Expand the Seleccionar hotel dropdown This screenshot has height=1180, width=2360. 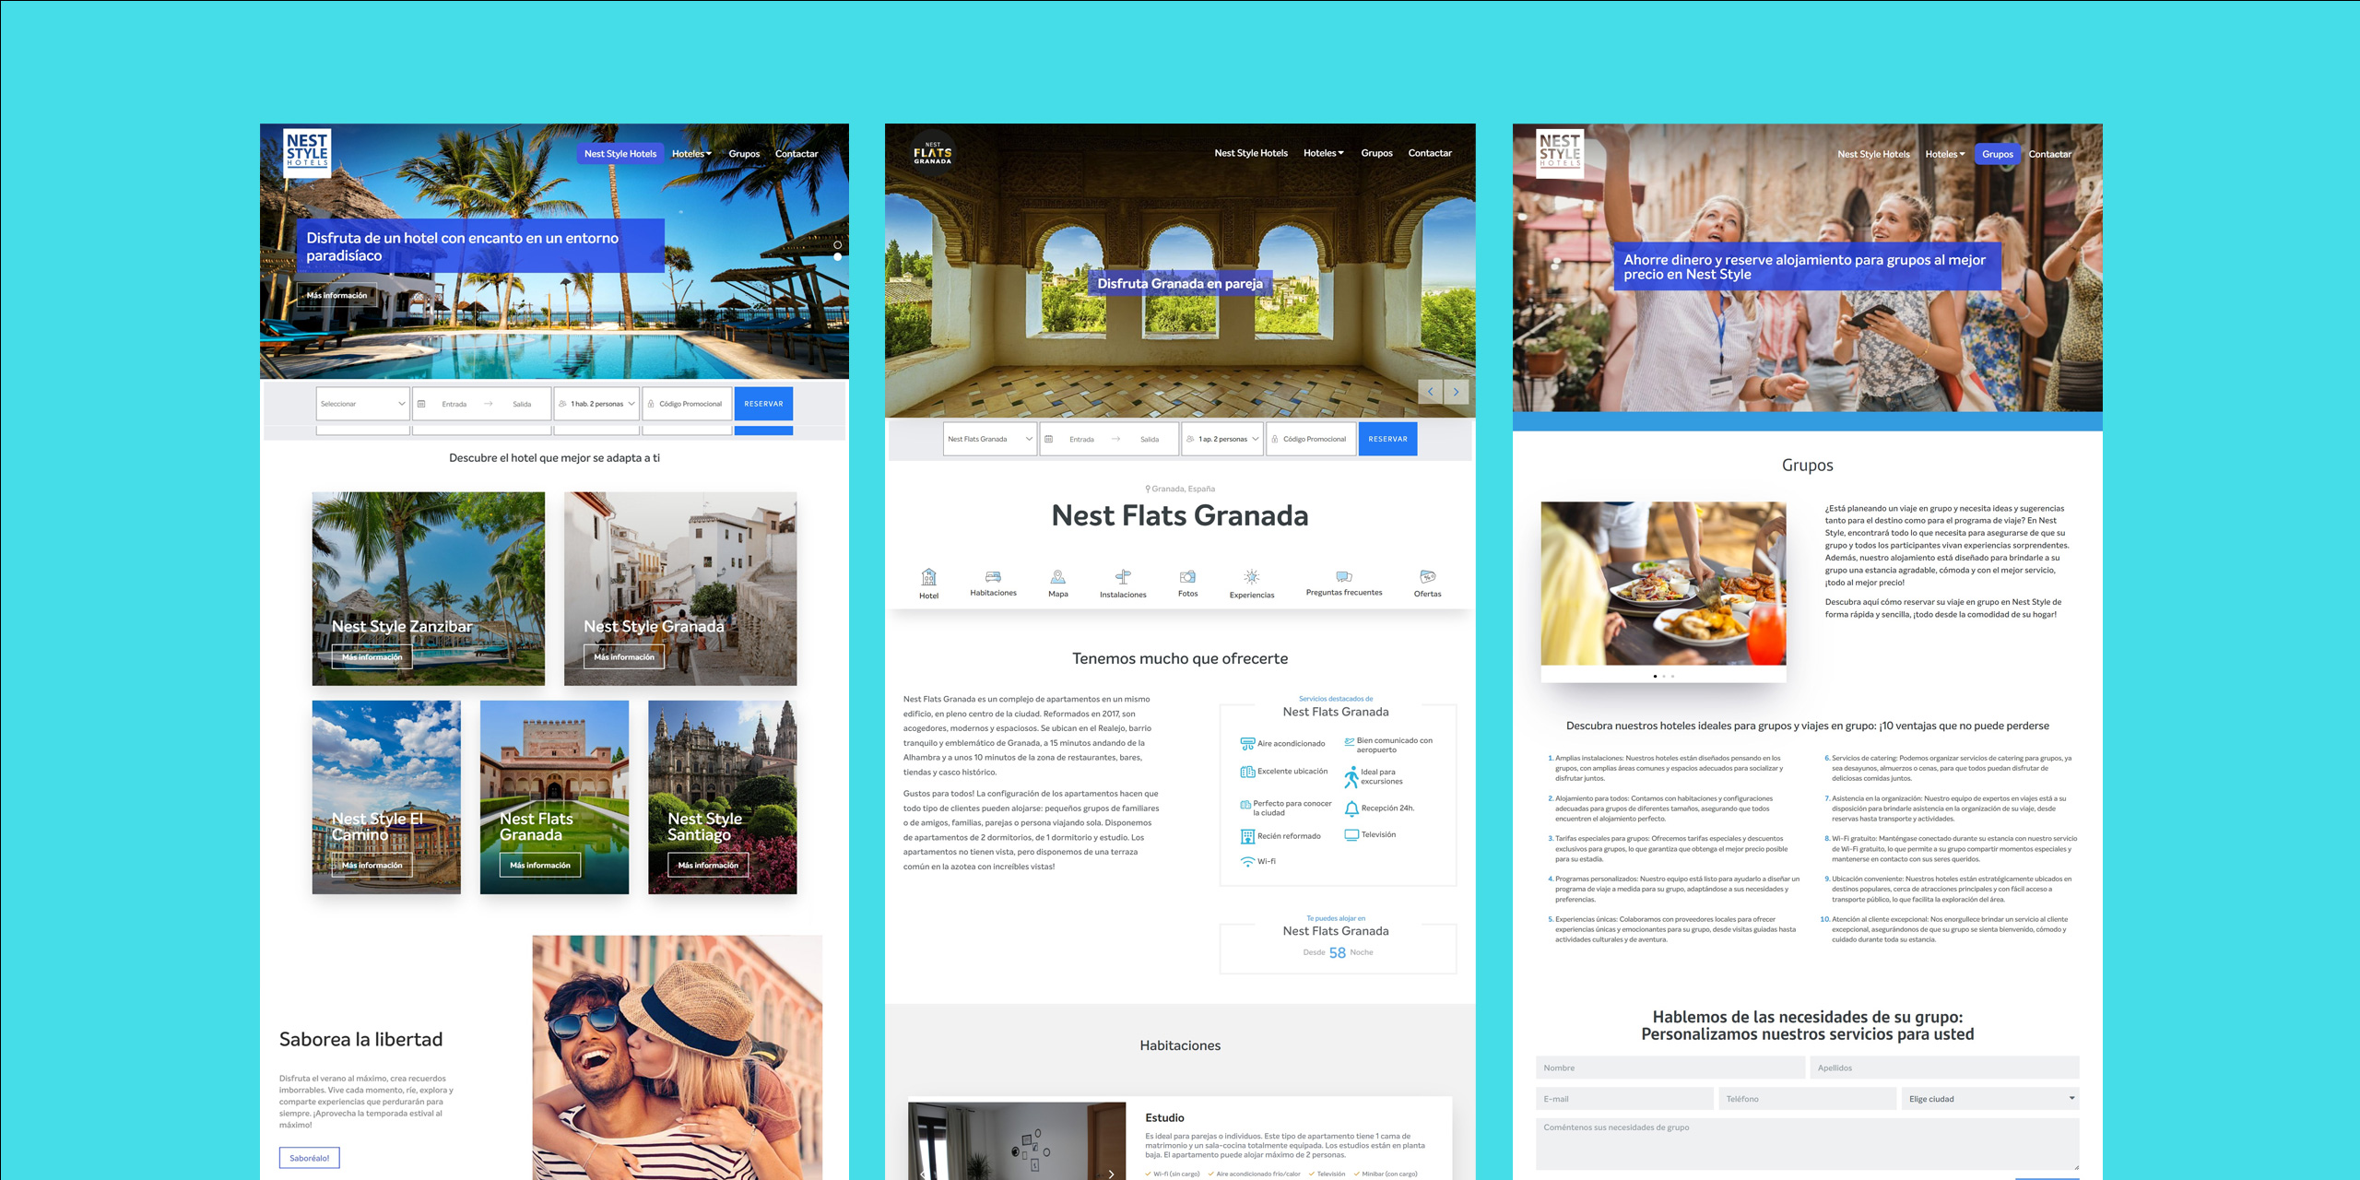(362, 404)
